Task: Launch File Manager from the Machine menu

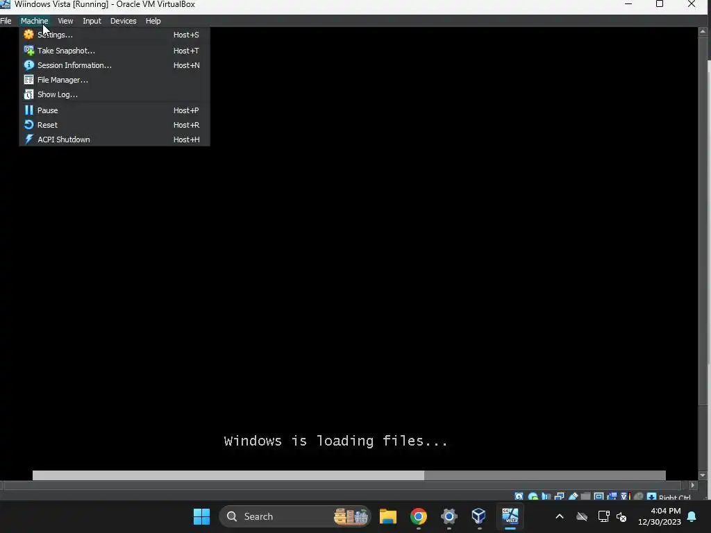Action: tap(115, 80)
